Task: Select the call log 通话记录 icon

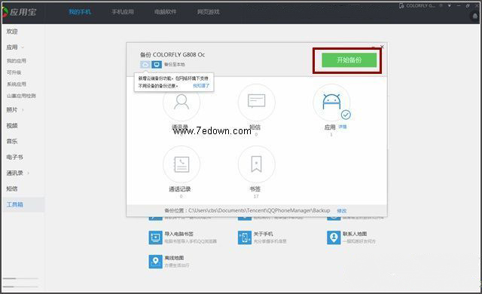Action: (182, 164)
